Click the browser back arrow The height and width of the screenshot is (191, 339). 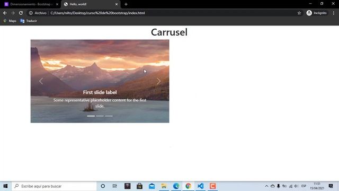click(5, 13)
